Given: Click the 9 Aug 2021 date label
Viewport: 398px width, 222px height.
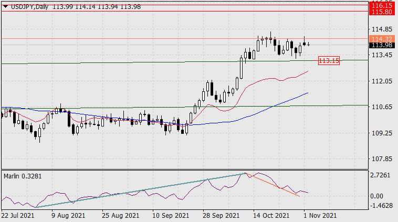Looking at the screenshot, I should (x=68, y=216).
